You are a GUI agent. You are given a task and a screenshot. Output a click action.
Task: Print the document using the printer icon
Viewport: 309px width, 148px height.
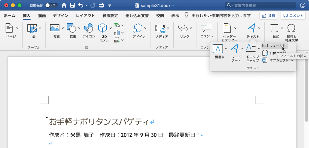(101, 5)
